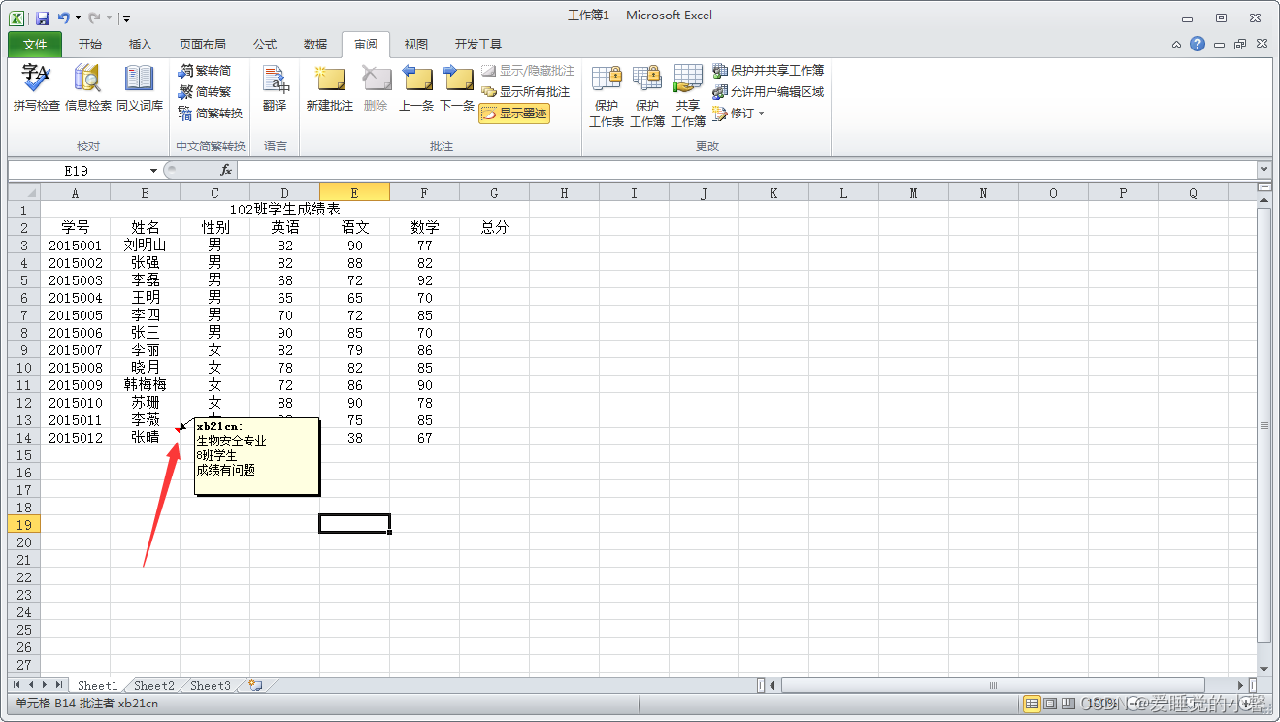Go to previous comment 上一条
Viewport: 1280px width, 722px height.
tap(416, 87)
